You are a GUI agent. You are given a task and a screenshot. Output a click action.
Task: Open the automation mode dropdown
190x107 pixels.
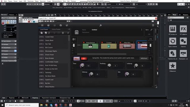click(49, 4)
